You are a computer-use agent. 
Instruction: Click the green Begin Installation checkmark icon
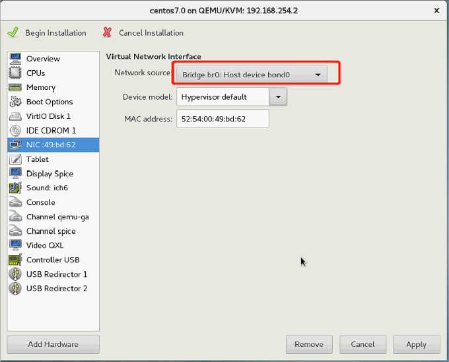[13, 32]
